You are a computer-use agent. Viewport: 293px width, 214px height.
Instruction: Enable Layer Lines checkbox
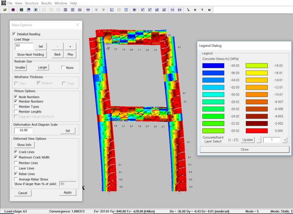pyautogui.click(x=16, y=168)
